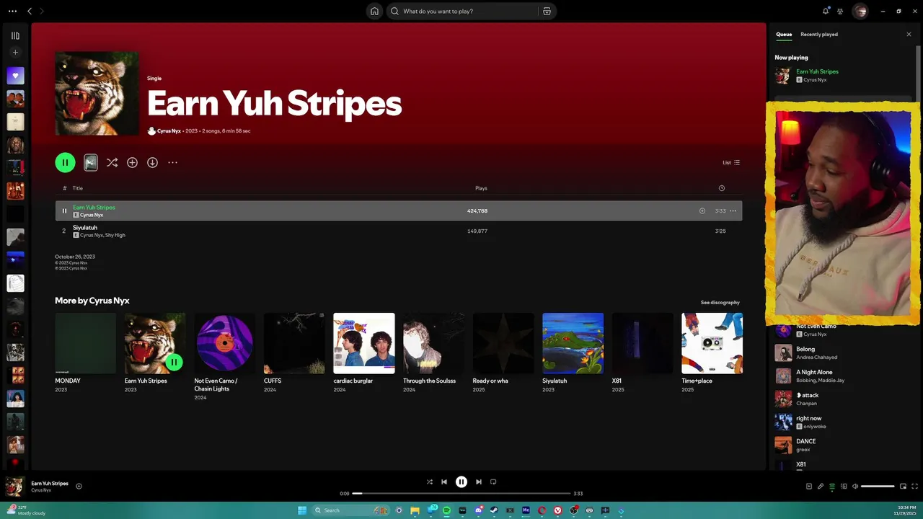Open Connect to a device
The width and height of the screenshot is (923, 519).
tap(844, 487)
